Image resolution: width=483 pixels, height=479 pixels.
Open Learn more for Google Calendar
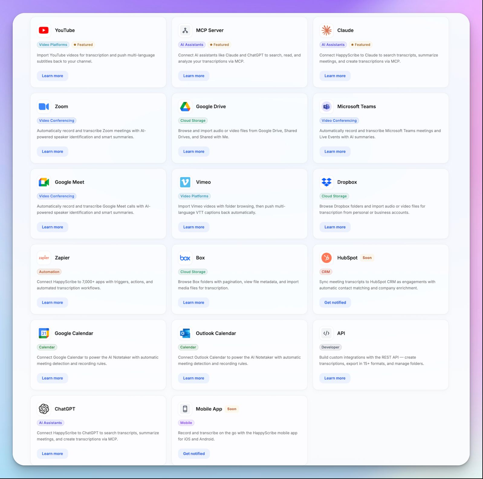[x=53, y=378]
